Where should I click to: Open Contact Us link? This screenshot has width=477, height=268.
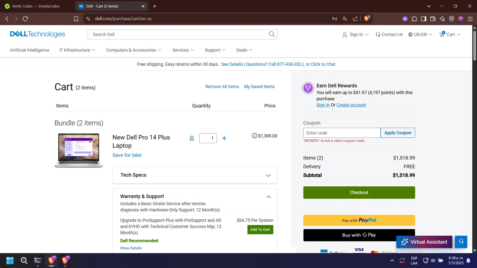pyautogui.click(x=389, y=34)
